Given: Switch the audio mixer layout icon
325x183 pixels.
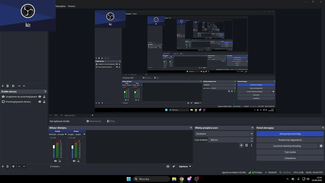Looking at the screenshot, I should pos(168,166).
